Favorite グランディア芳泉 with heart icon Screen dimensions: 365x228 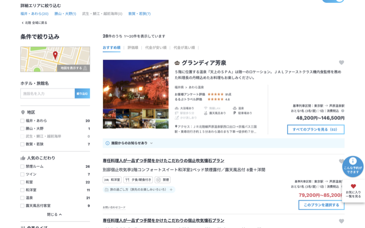[x=341, y=63]
